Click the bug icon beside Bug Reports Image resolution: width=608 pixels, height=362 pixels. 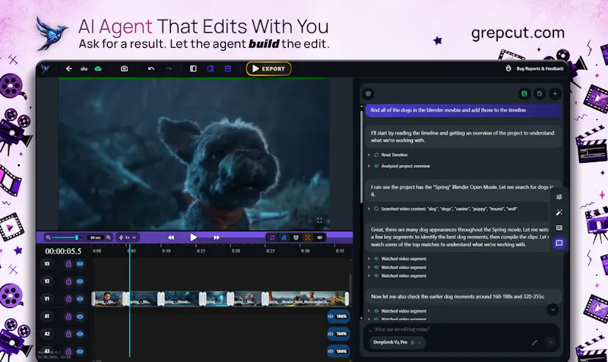(x=508, y=68)
